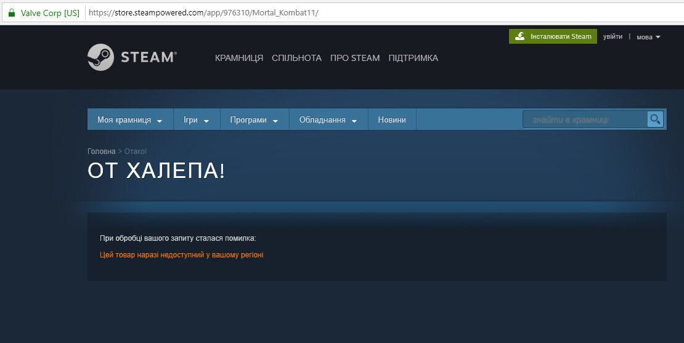Screen dimensions: 684x343
Task: Click the download icon on Інсталювати Steam
Action: click(520, 36)
